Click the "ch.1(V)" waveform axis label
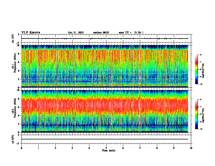The width and height of the screenshot is (215, 166). click(13, 39)
